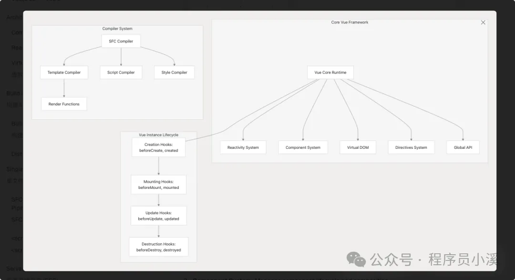
Task: Click the Compiler System group title
Action: tap(117, 29)
